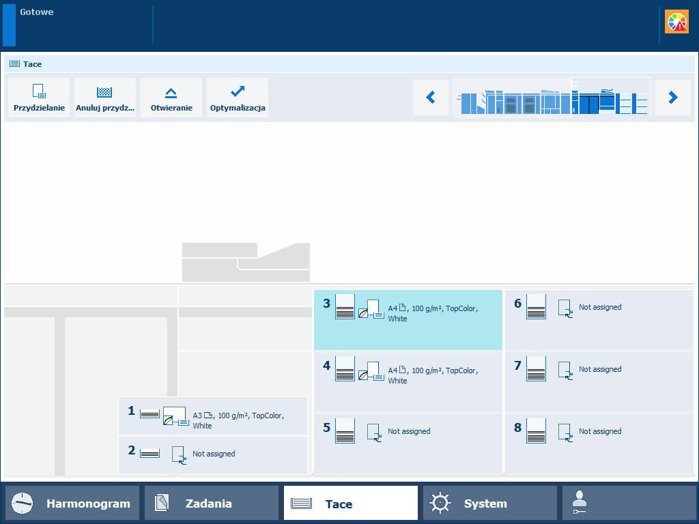Click tray 1 A3 media icon
Viewport: 699px width, 524px height.
point(175,416)
